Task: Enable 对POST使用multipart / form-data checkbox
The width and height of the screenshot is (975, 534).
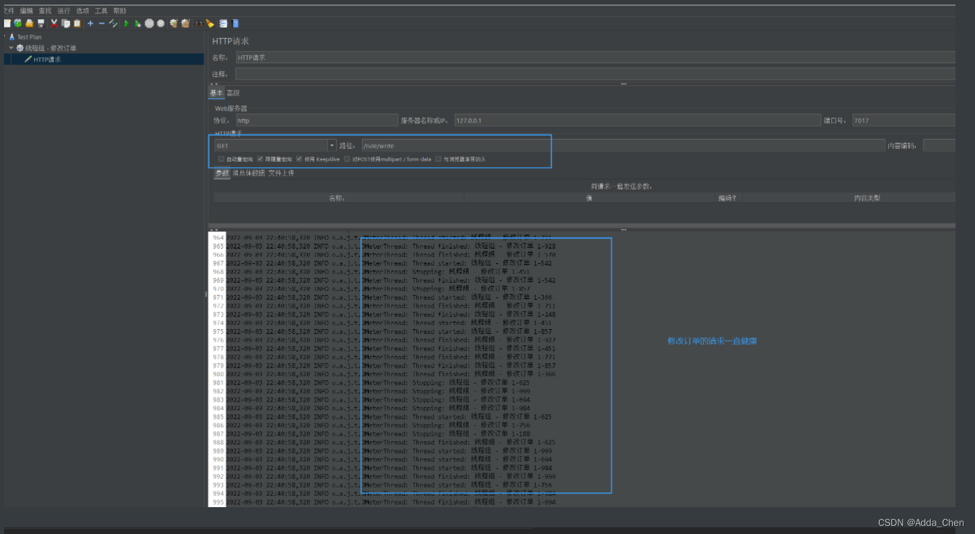Action: click(347, 159)
